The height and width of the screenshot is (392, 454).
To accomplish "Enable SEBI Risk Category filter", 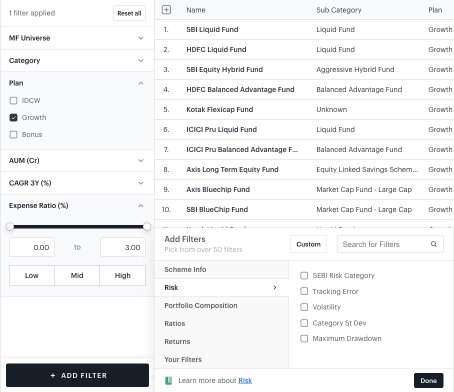I will click(x=304, y=275).
